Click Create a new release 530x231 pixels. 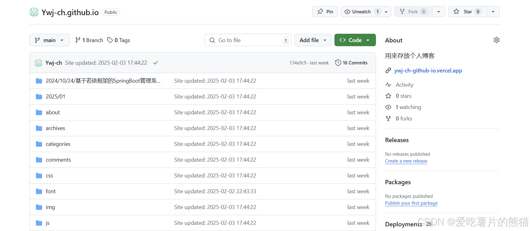tap(406, 161)
